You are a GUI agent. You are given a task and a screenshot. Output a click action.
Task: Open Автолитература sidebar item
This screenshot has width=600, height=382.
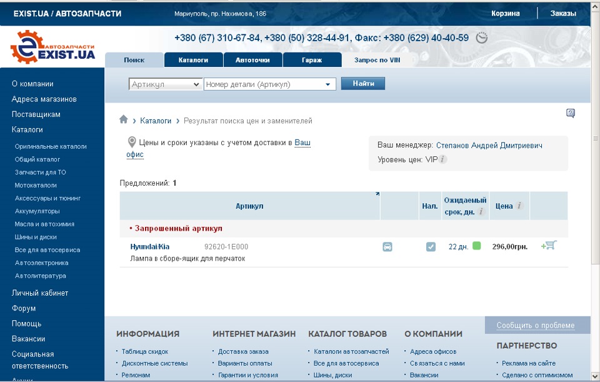(40, 276)
